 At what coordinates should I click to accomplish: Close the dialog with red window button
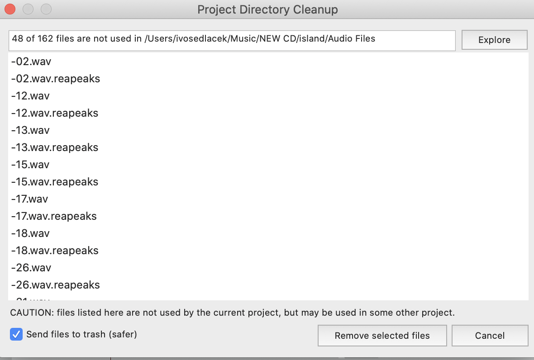10,9
